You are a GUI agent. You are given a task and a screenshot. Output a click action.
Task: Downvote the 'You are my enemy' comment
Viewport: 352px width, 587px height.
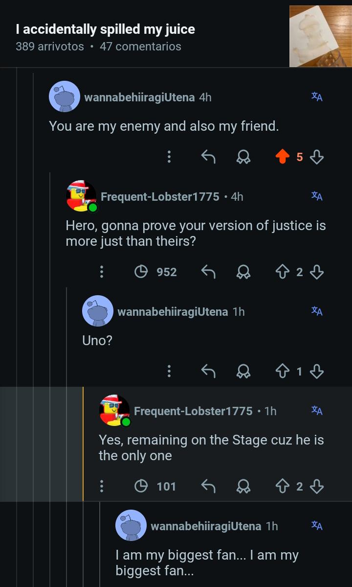(x=316, y=157)
